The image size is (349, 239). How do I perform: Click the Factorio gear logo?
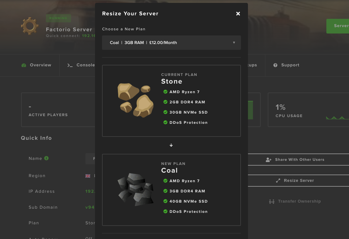tap(30, 26)
